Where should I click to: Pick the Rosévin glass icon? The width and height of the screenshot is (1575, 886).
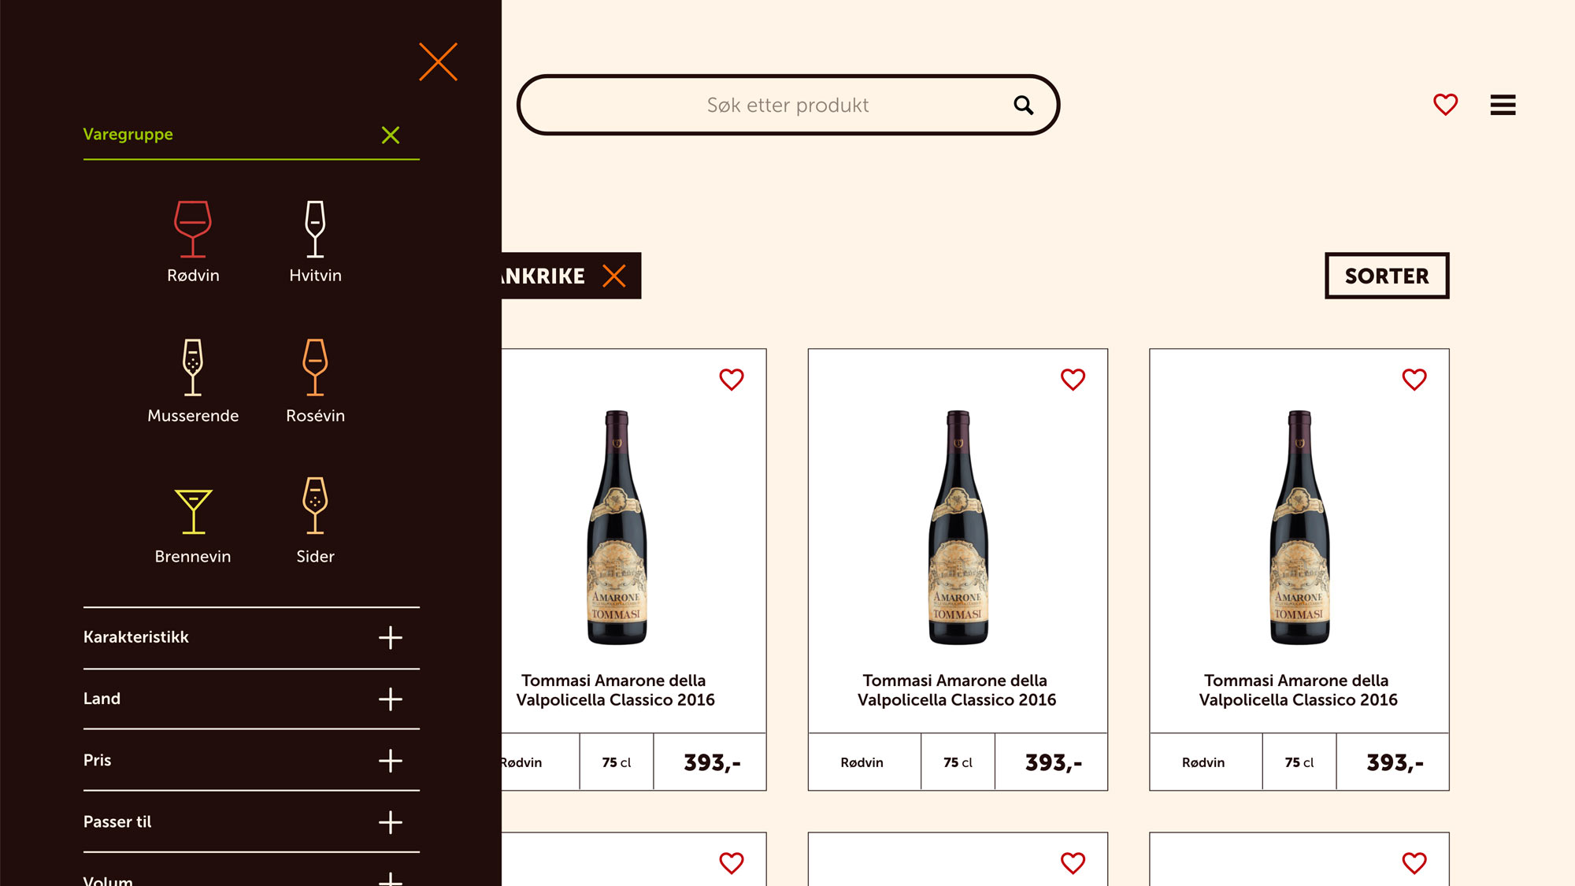click(315, 368)
